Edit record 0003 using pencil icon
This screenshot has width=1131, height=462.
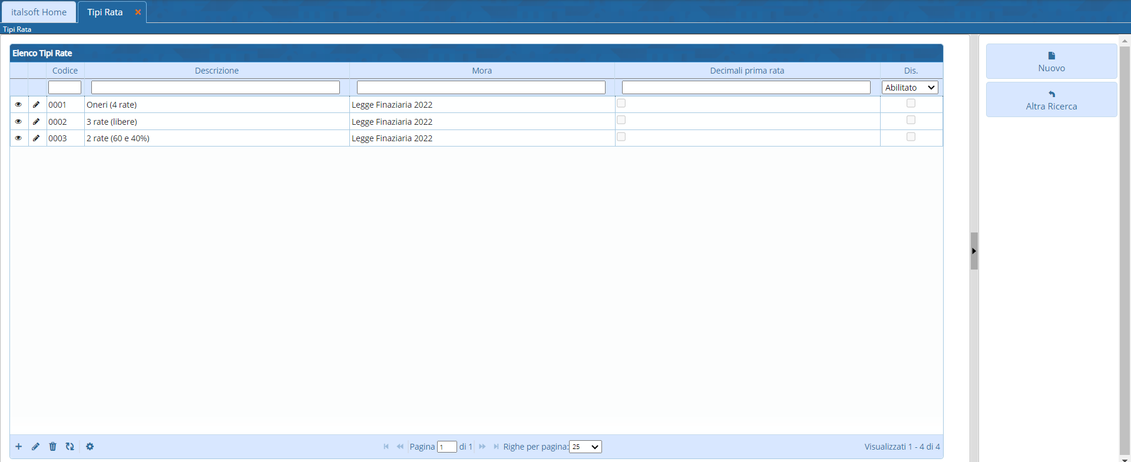coord(37,138)
